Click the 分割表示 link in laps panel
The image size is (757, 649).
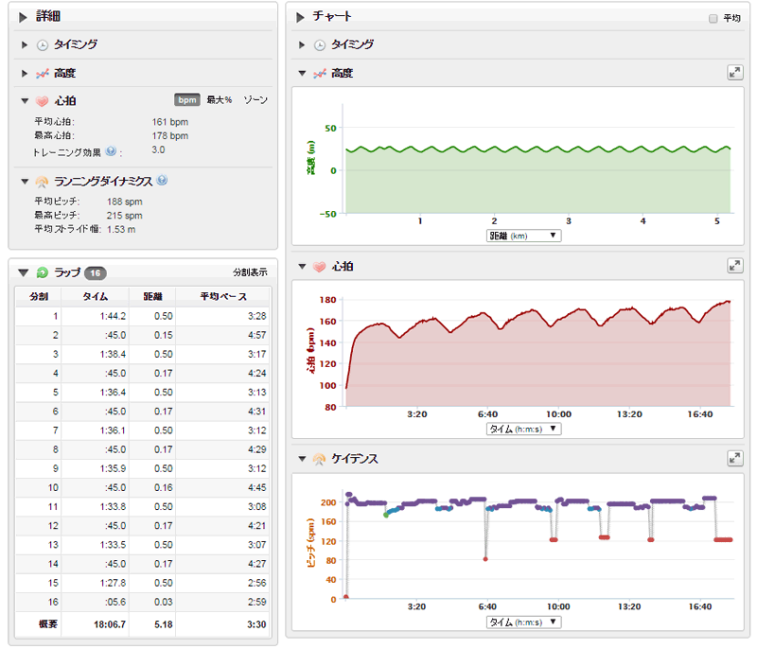pos(250,272)
